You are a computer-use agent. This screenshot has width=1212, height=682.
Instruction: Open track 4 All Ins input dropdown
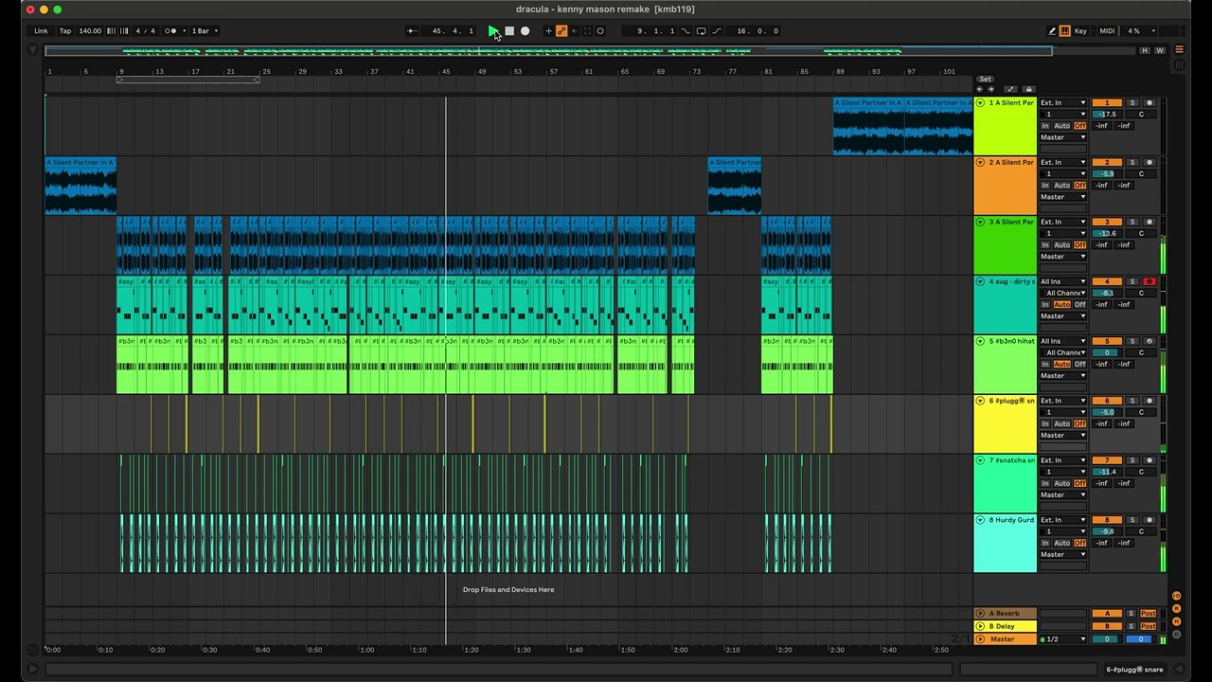click(1063, 281)
